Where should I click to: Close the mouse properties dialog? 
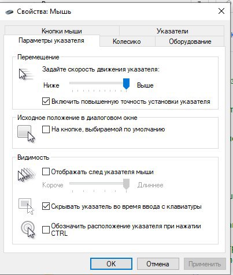coord(221,11)
